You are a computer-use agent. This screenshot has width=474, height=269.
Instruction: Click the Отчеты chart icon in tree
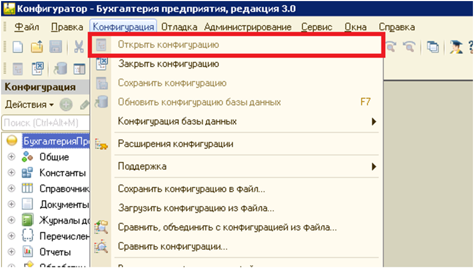coord(27,252)
